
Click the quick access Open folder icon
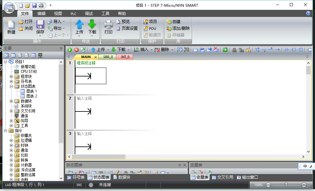pos(28,6)
